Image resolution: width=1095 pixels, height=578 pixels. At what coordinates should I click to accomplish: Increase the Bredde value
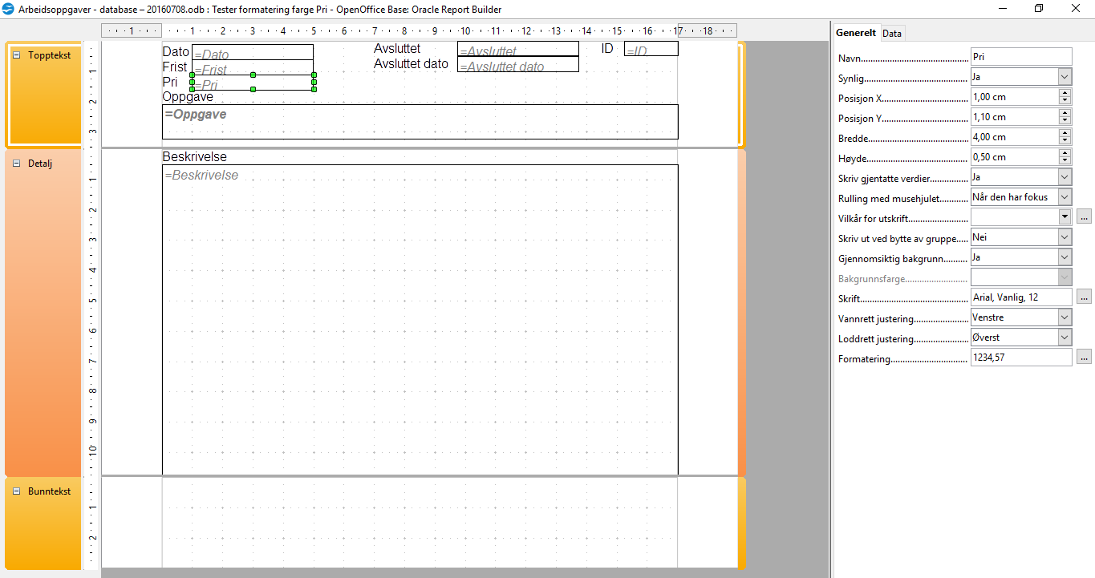coord(1065,133)
